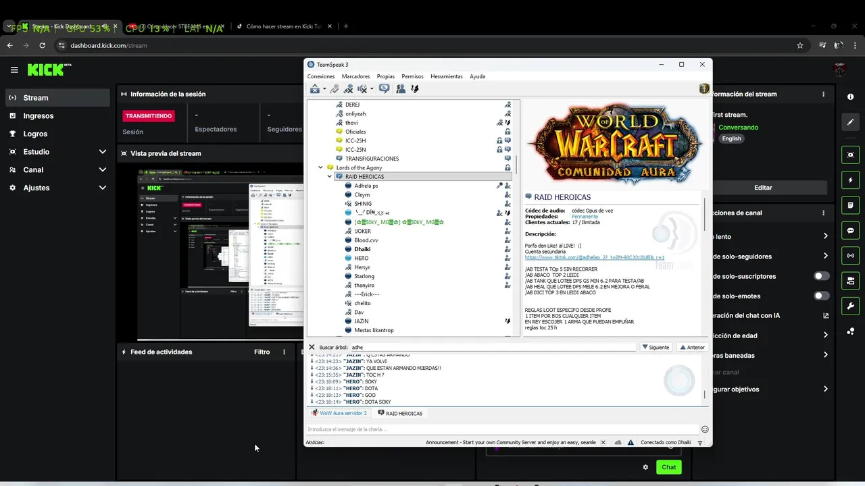865x486 pixels.
Task: Open the Ayuda menu
Action: click(x=478, y=76)
